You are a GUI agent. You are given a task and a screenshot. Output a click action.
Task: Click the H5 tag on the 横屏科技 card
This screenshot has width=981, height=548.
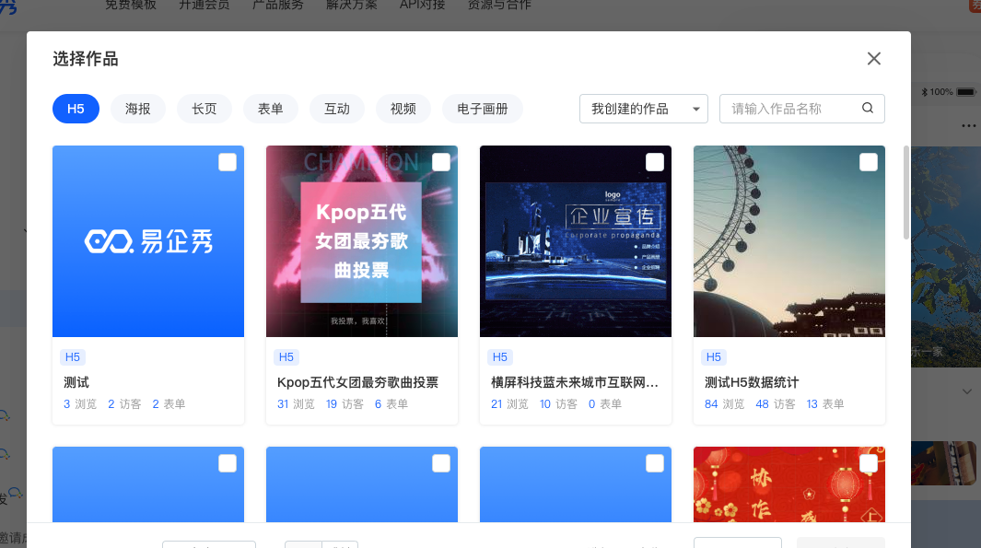click(x=500, y=357)
